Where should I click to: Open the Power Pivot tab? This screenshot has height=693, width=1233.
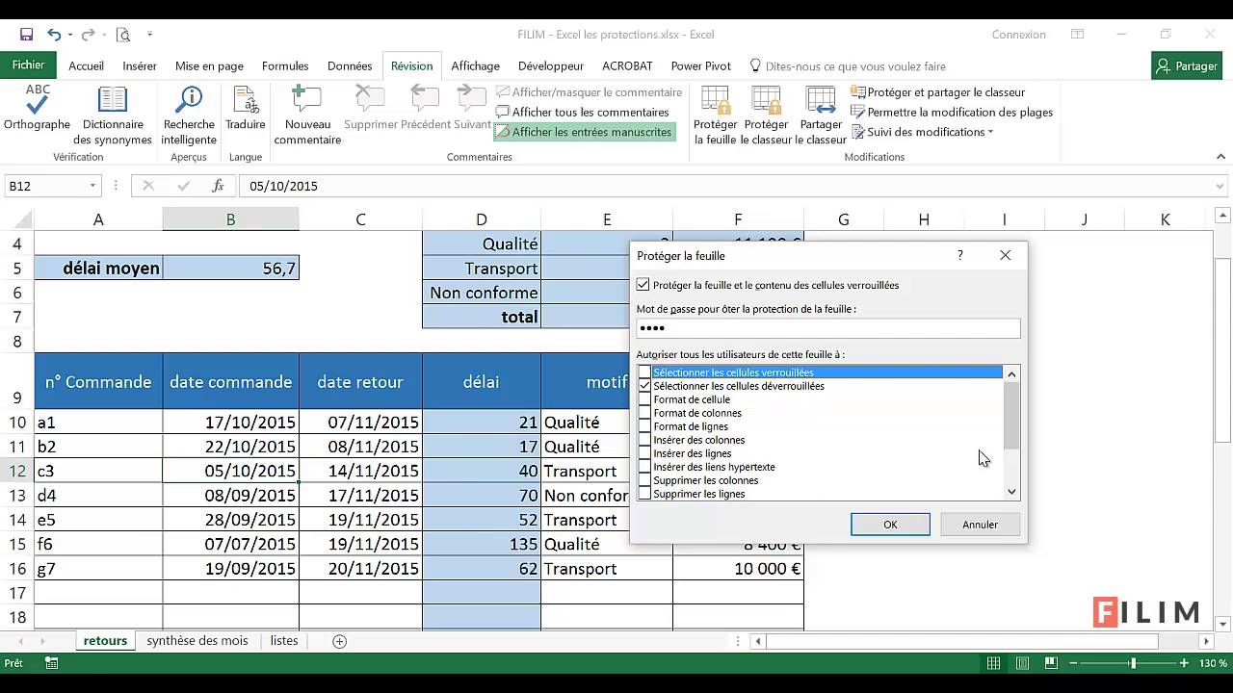click(x=701, y=66)
